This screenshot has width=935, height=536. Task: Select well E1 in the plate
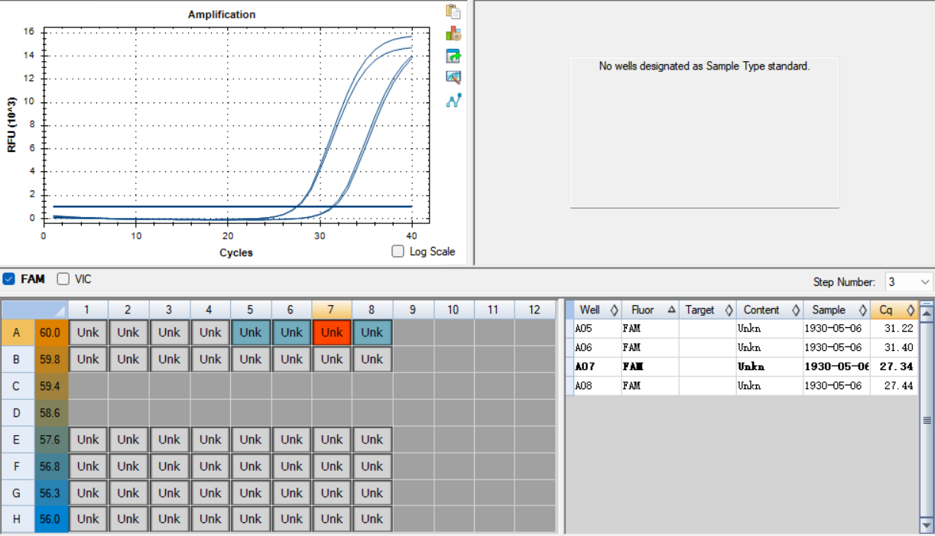(x=88, y=440)
